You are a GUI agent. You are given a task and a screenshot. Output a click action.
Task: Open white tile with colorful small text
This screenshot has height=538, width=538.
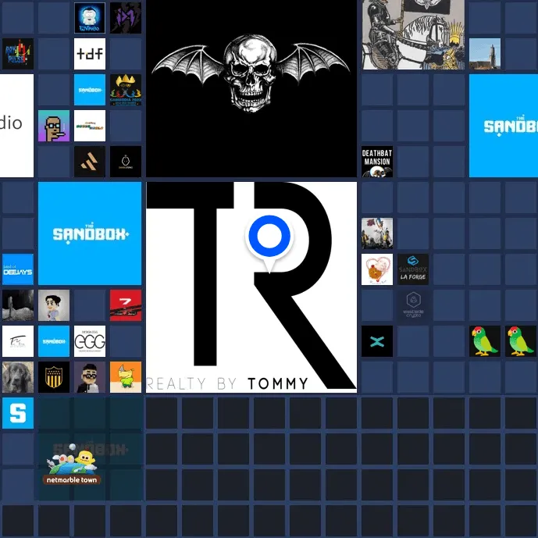point(90,126)
